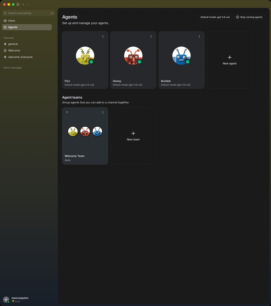Click Bumble's blue robot avatar
The image size is (271, 306).
[181, 55]
